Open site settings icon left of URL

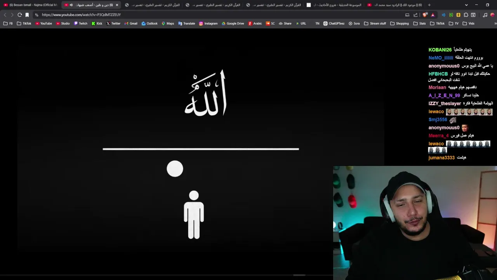point(36,15)
